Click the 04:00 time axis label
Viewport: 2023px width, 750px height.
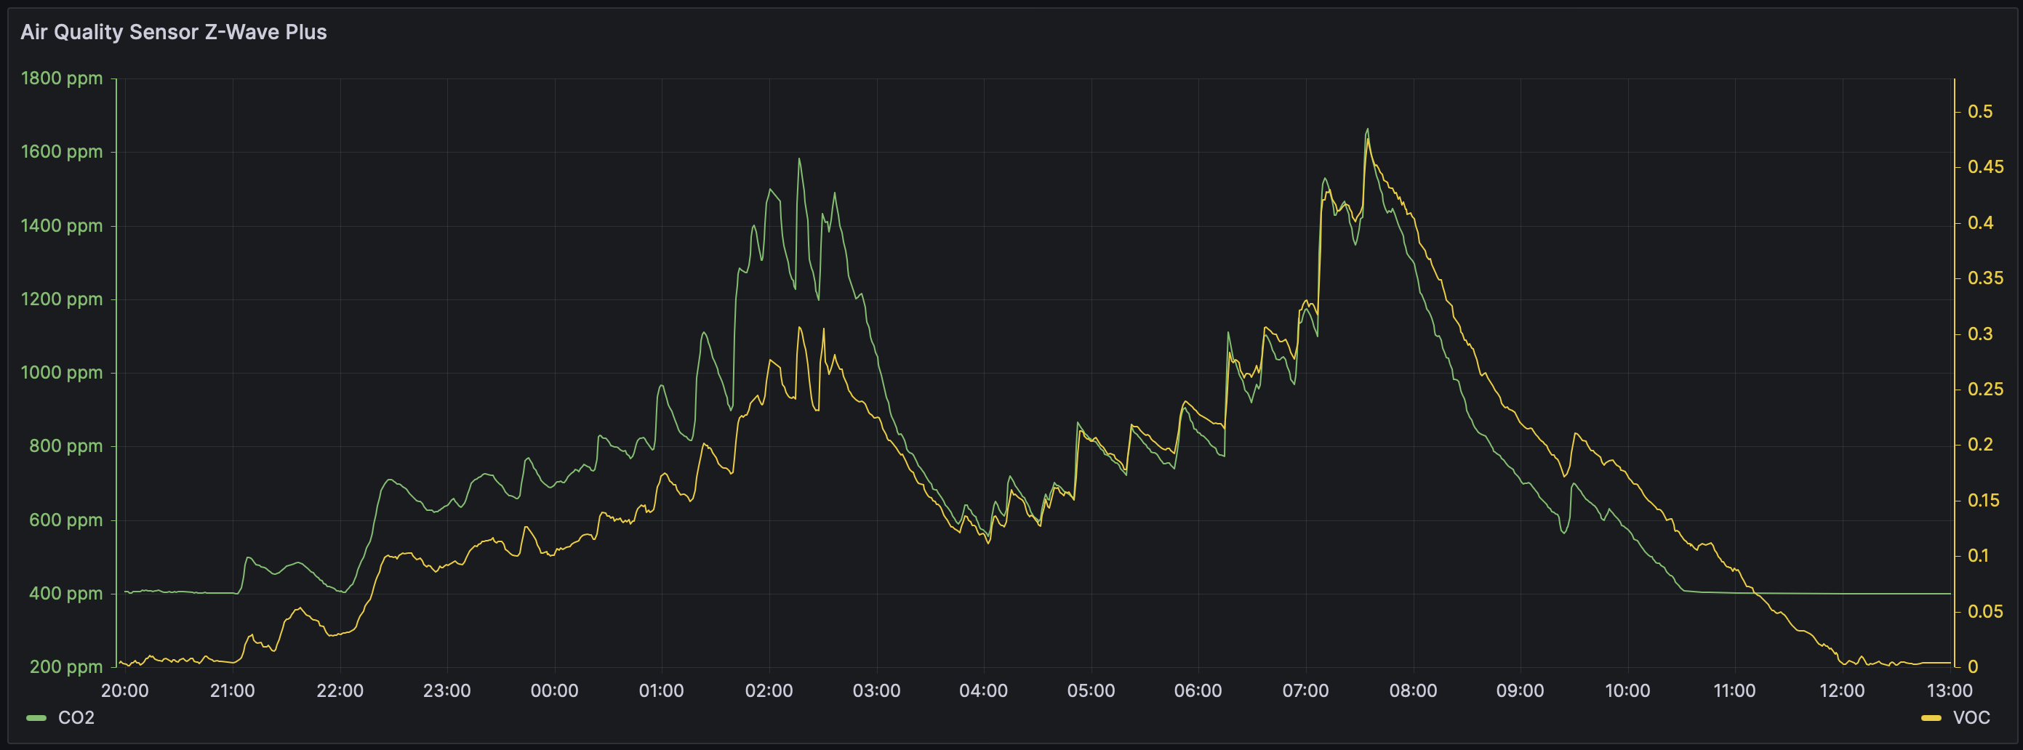click(x=983, y=691)
